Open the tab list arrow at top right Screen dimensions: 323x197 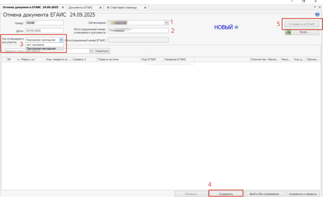click(315, 7)
